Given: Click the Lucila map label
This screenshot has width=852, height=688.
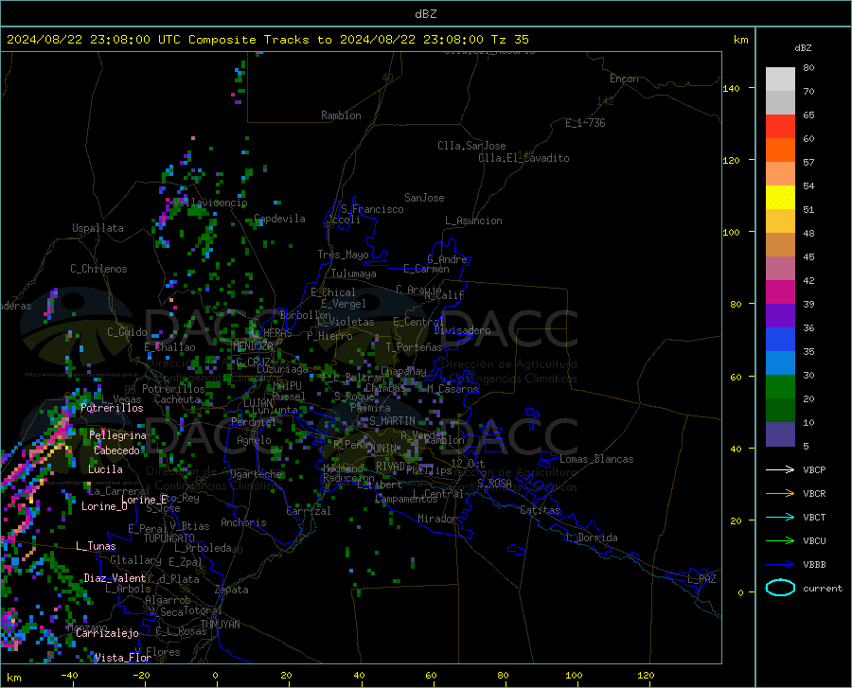Looking at the screenshot, I should click(x=105, y=469).
